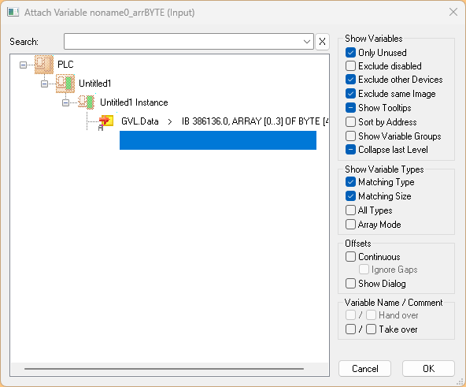The width and height of the screenshot is (466, 387).
Task: Click the Untitled1 Instance icon
Action: [x=87, y=102]
